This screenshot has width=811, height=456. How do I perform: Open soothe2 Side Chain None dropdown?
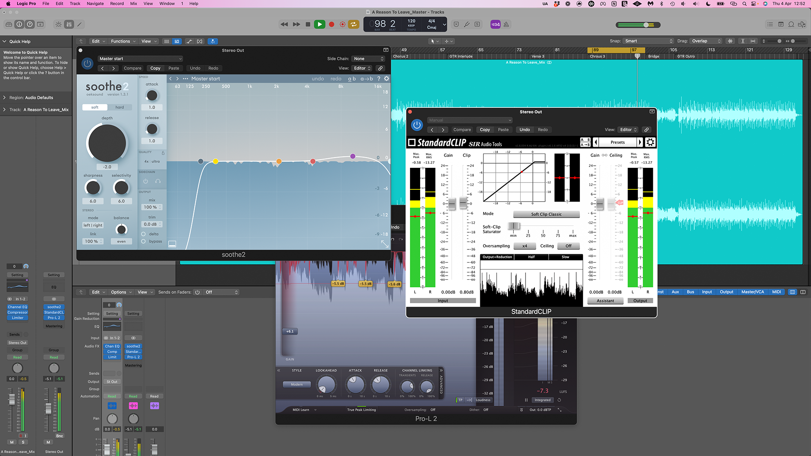369,59
